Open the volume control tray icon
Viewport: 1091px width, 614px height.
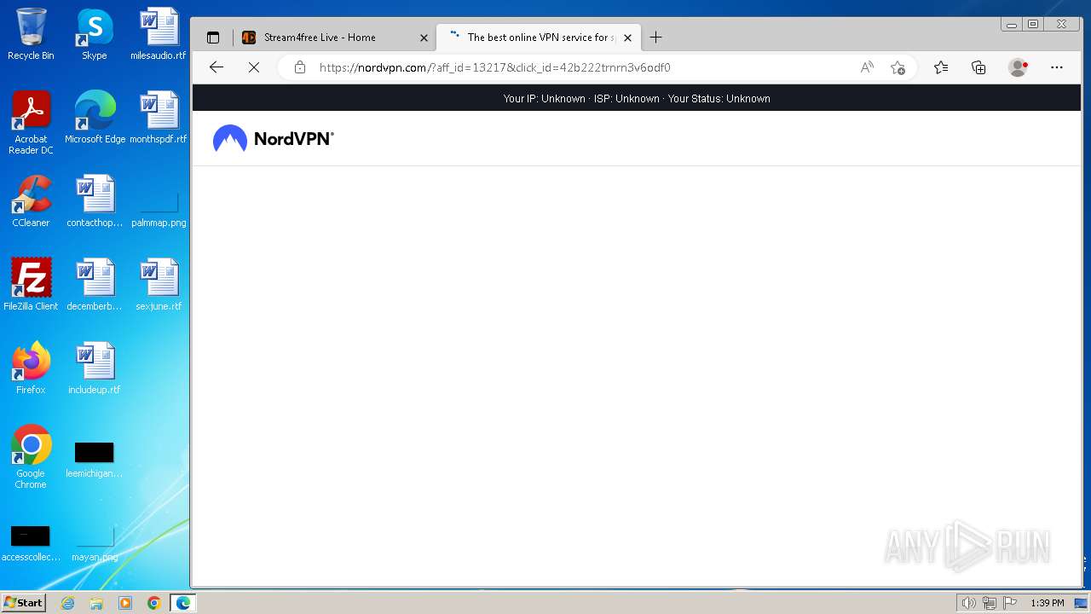click(x=968, y=603)
